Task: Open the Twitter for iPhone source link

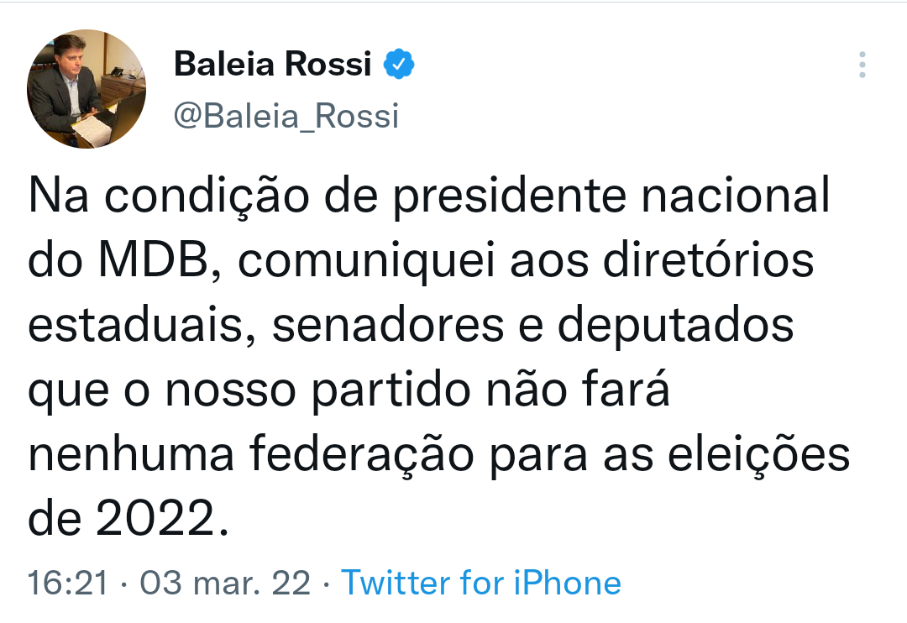Action: coord(481,583)
